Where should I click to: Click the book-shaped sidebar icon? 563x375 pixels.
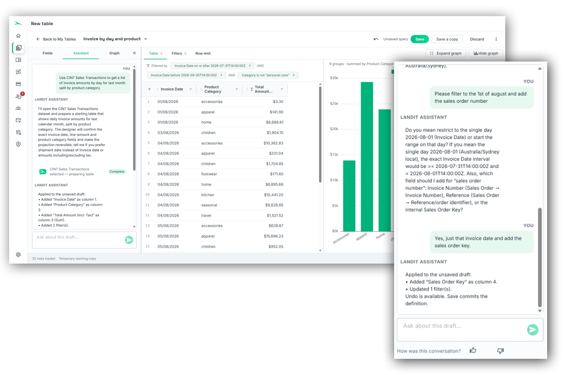point(18,60)
